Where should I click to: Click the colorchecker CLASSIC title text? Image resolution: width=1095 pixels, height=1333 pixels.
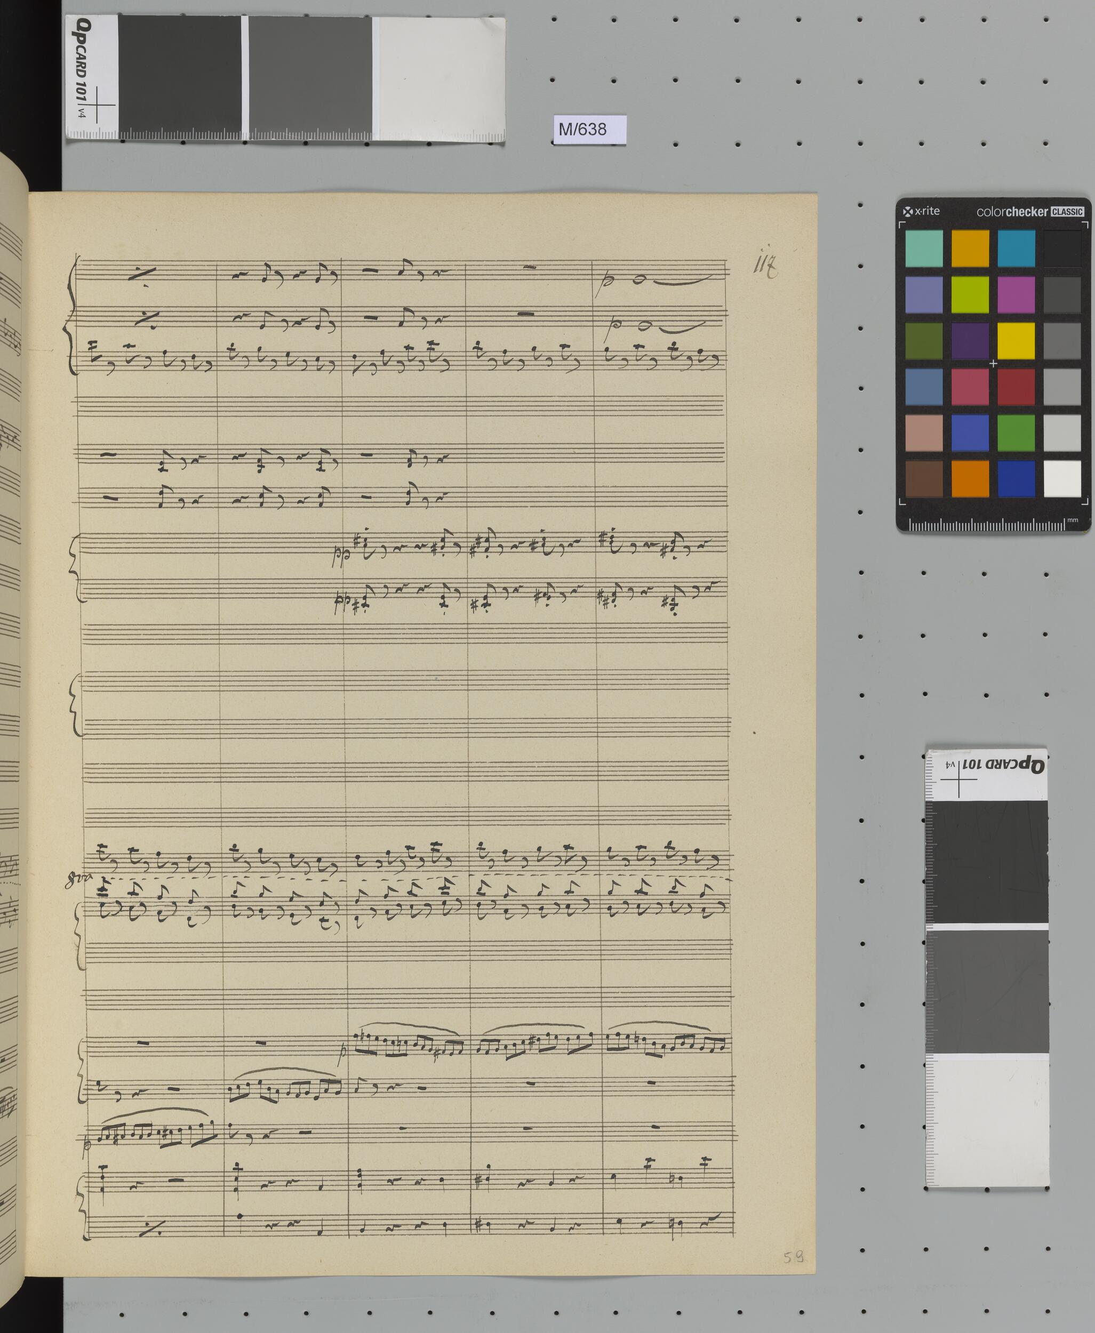[1029, 212]
